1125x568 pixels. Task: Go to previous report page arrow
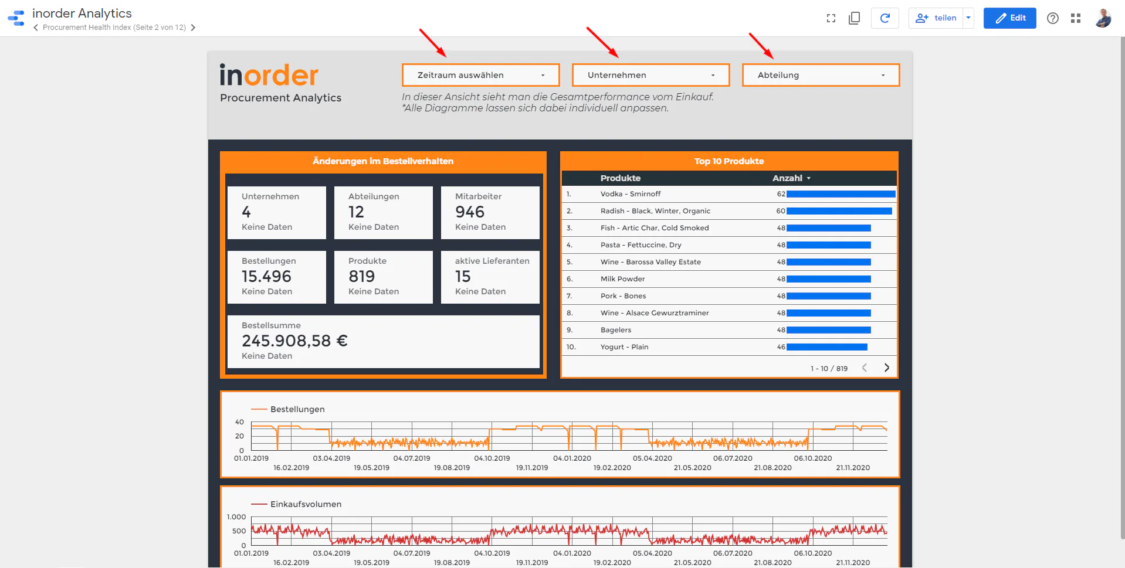coord(36,28)
